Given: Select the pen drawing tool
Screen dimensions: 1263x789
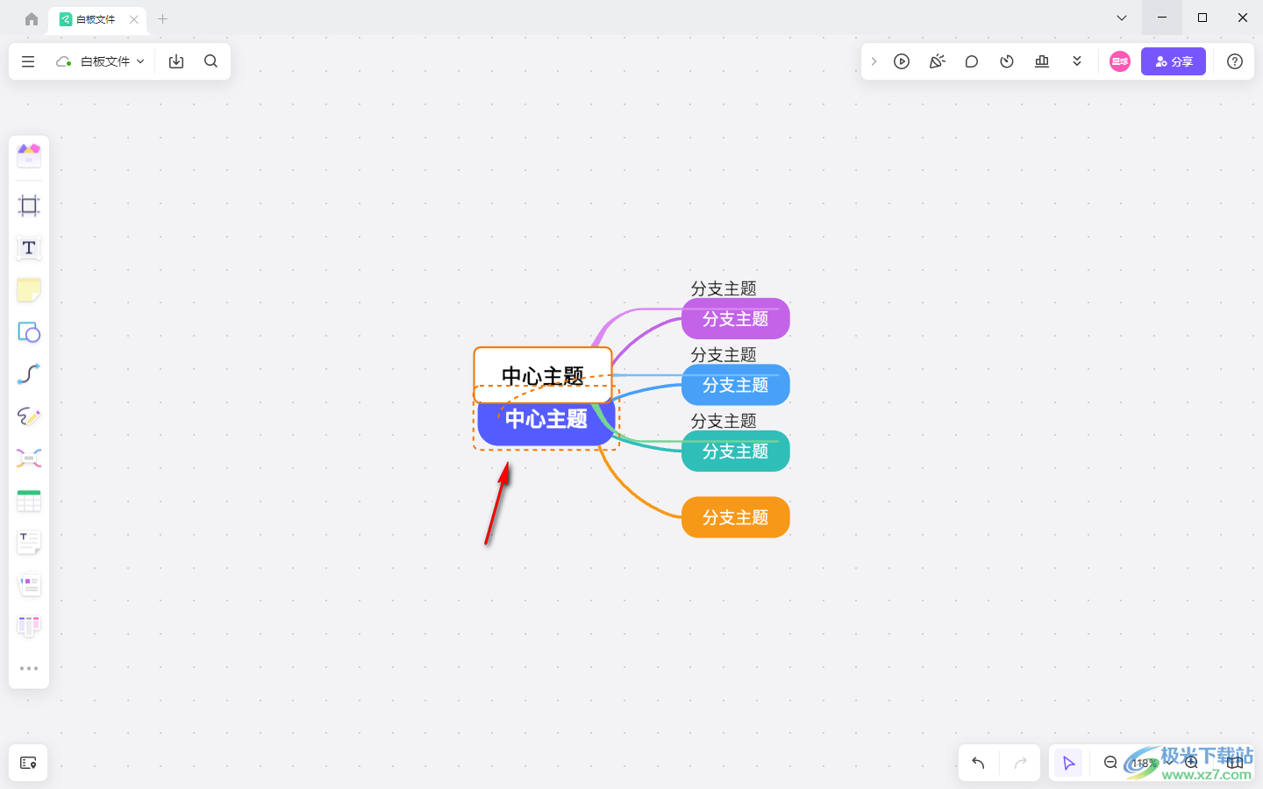Looking at the screenshot, I should pos(29,416).
